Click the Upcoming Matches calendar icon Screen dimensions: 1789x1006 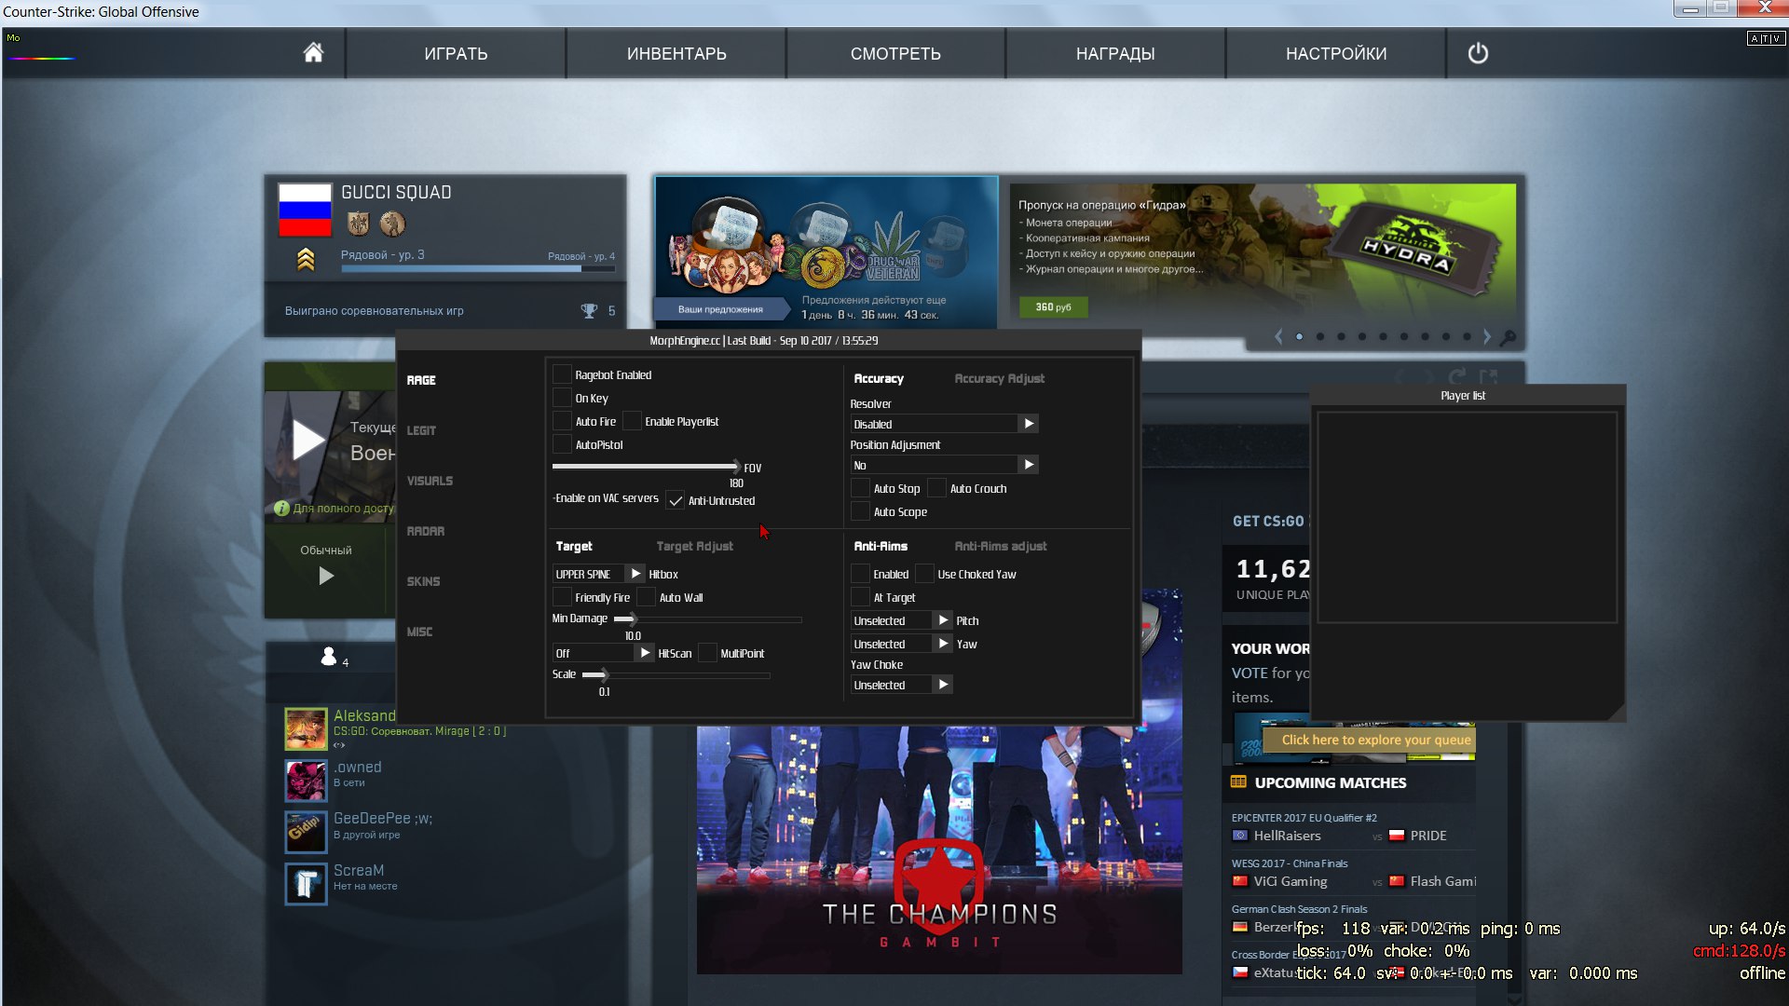coord(1238,782)
